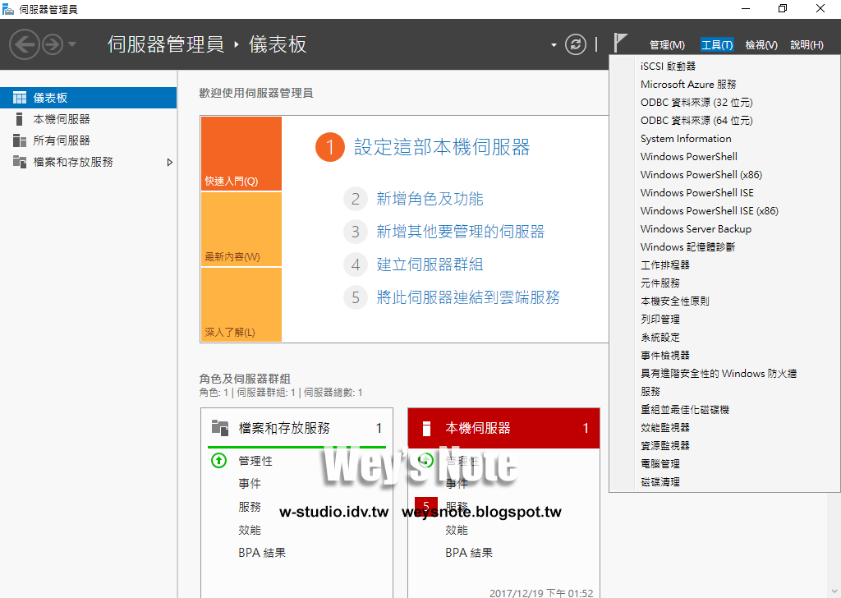This screenshot has height=598, width=841.
Task: Open the 管理(M) menu
Action: [667, 45]
